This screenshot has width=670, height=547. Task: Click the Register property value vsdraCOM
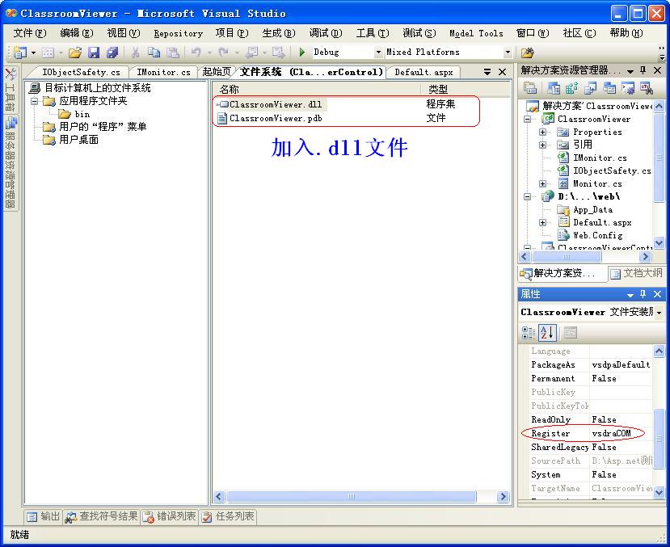coord(612,433)
